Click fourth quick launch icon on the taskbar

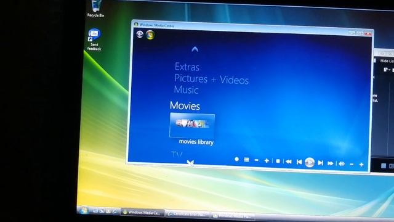pyautogui.click(x=115, y=212)
